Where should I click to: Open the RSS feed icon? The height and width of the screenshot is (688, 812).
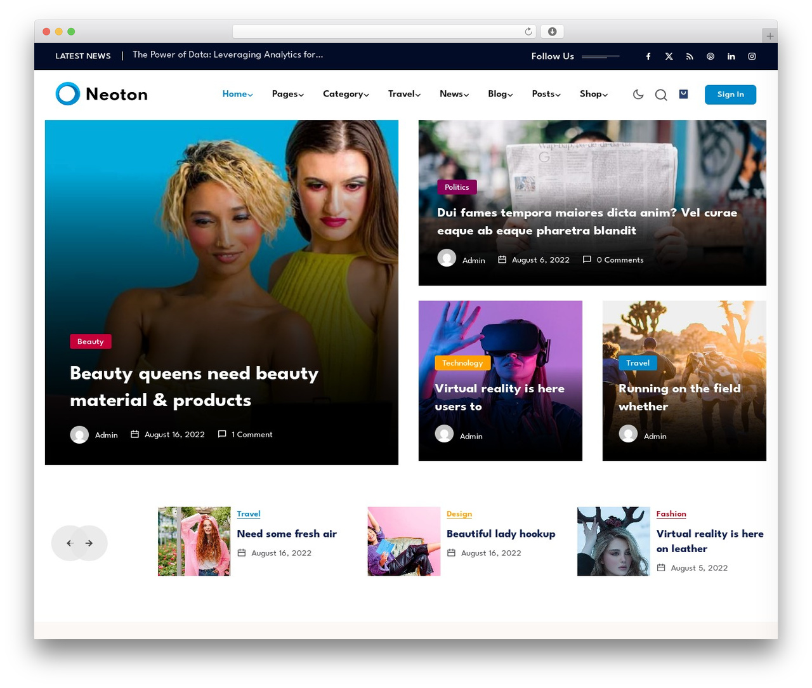[x=690, y=56]
